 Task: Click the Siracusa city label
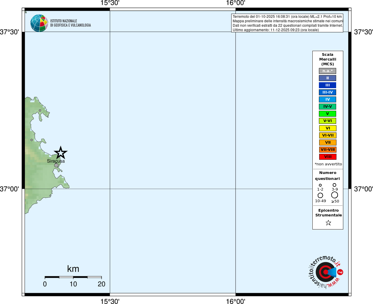pos(56,161)
